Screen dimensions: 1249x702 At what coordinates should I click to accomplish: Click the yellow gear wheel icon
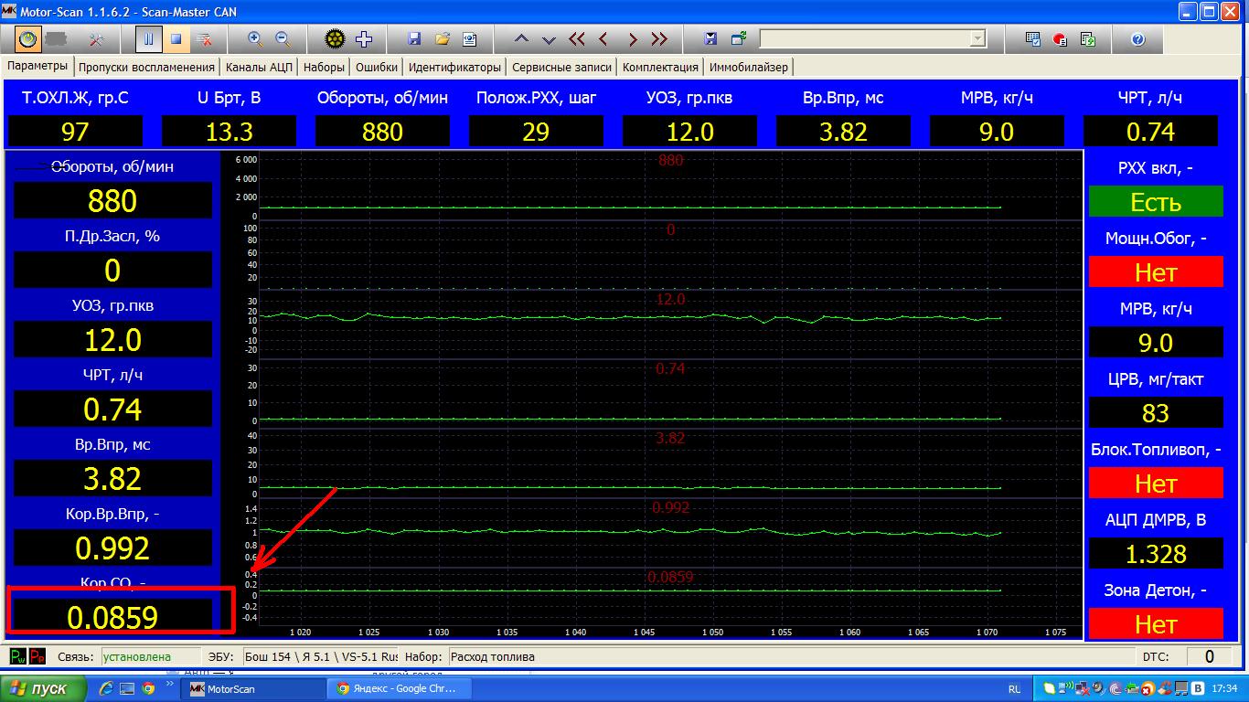click(x=336, y=39)
